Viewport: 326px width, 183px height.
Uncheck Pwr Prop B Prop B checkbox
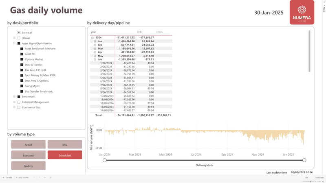click(x=22, y=70)
